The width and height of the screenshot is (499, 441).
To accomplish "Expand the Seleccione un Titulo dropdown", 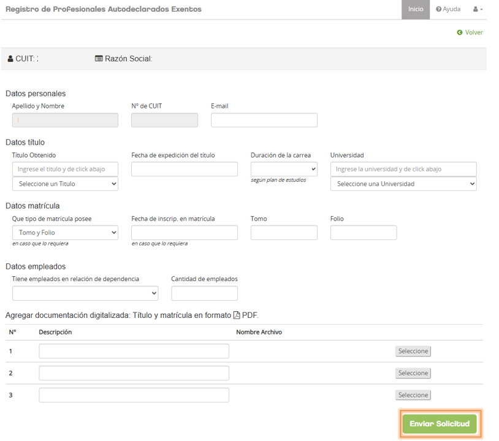I will pyautogui.click(x=65, y=184).
